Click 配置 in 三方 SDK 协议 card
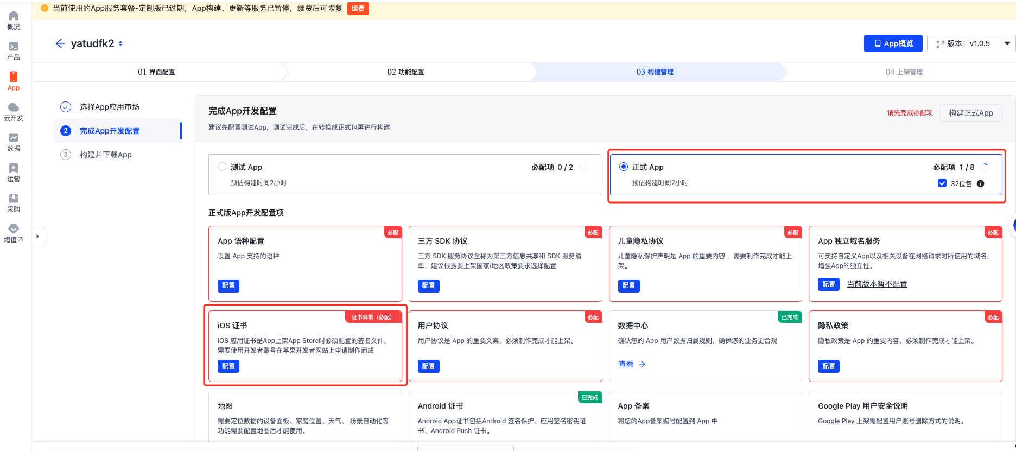This screenshot has height=451, width=1016. (429, 285)
